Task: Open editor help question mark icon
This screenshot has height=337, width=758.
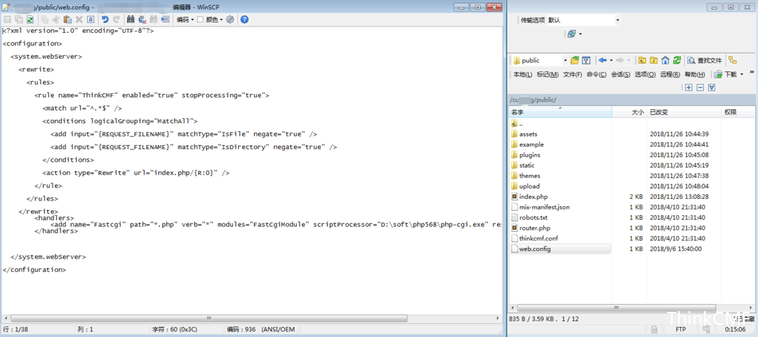Action: [245, 20]
